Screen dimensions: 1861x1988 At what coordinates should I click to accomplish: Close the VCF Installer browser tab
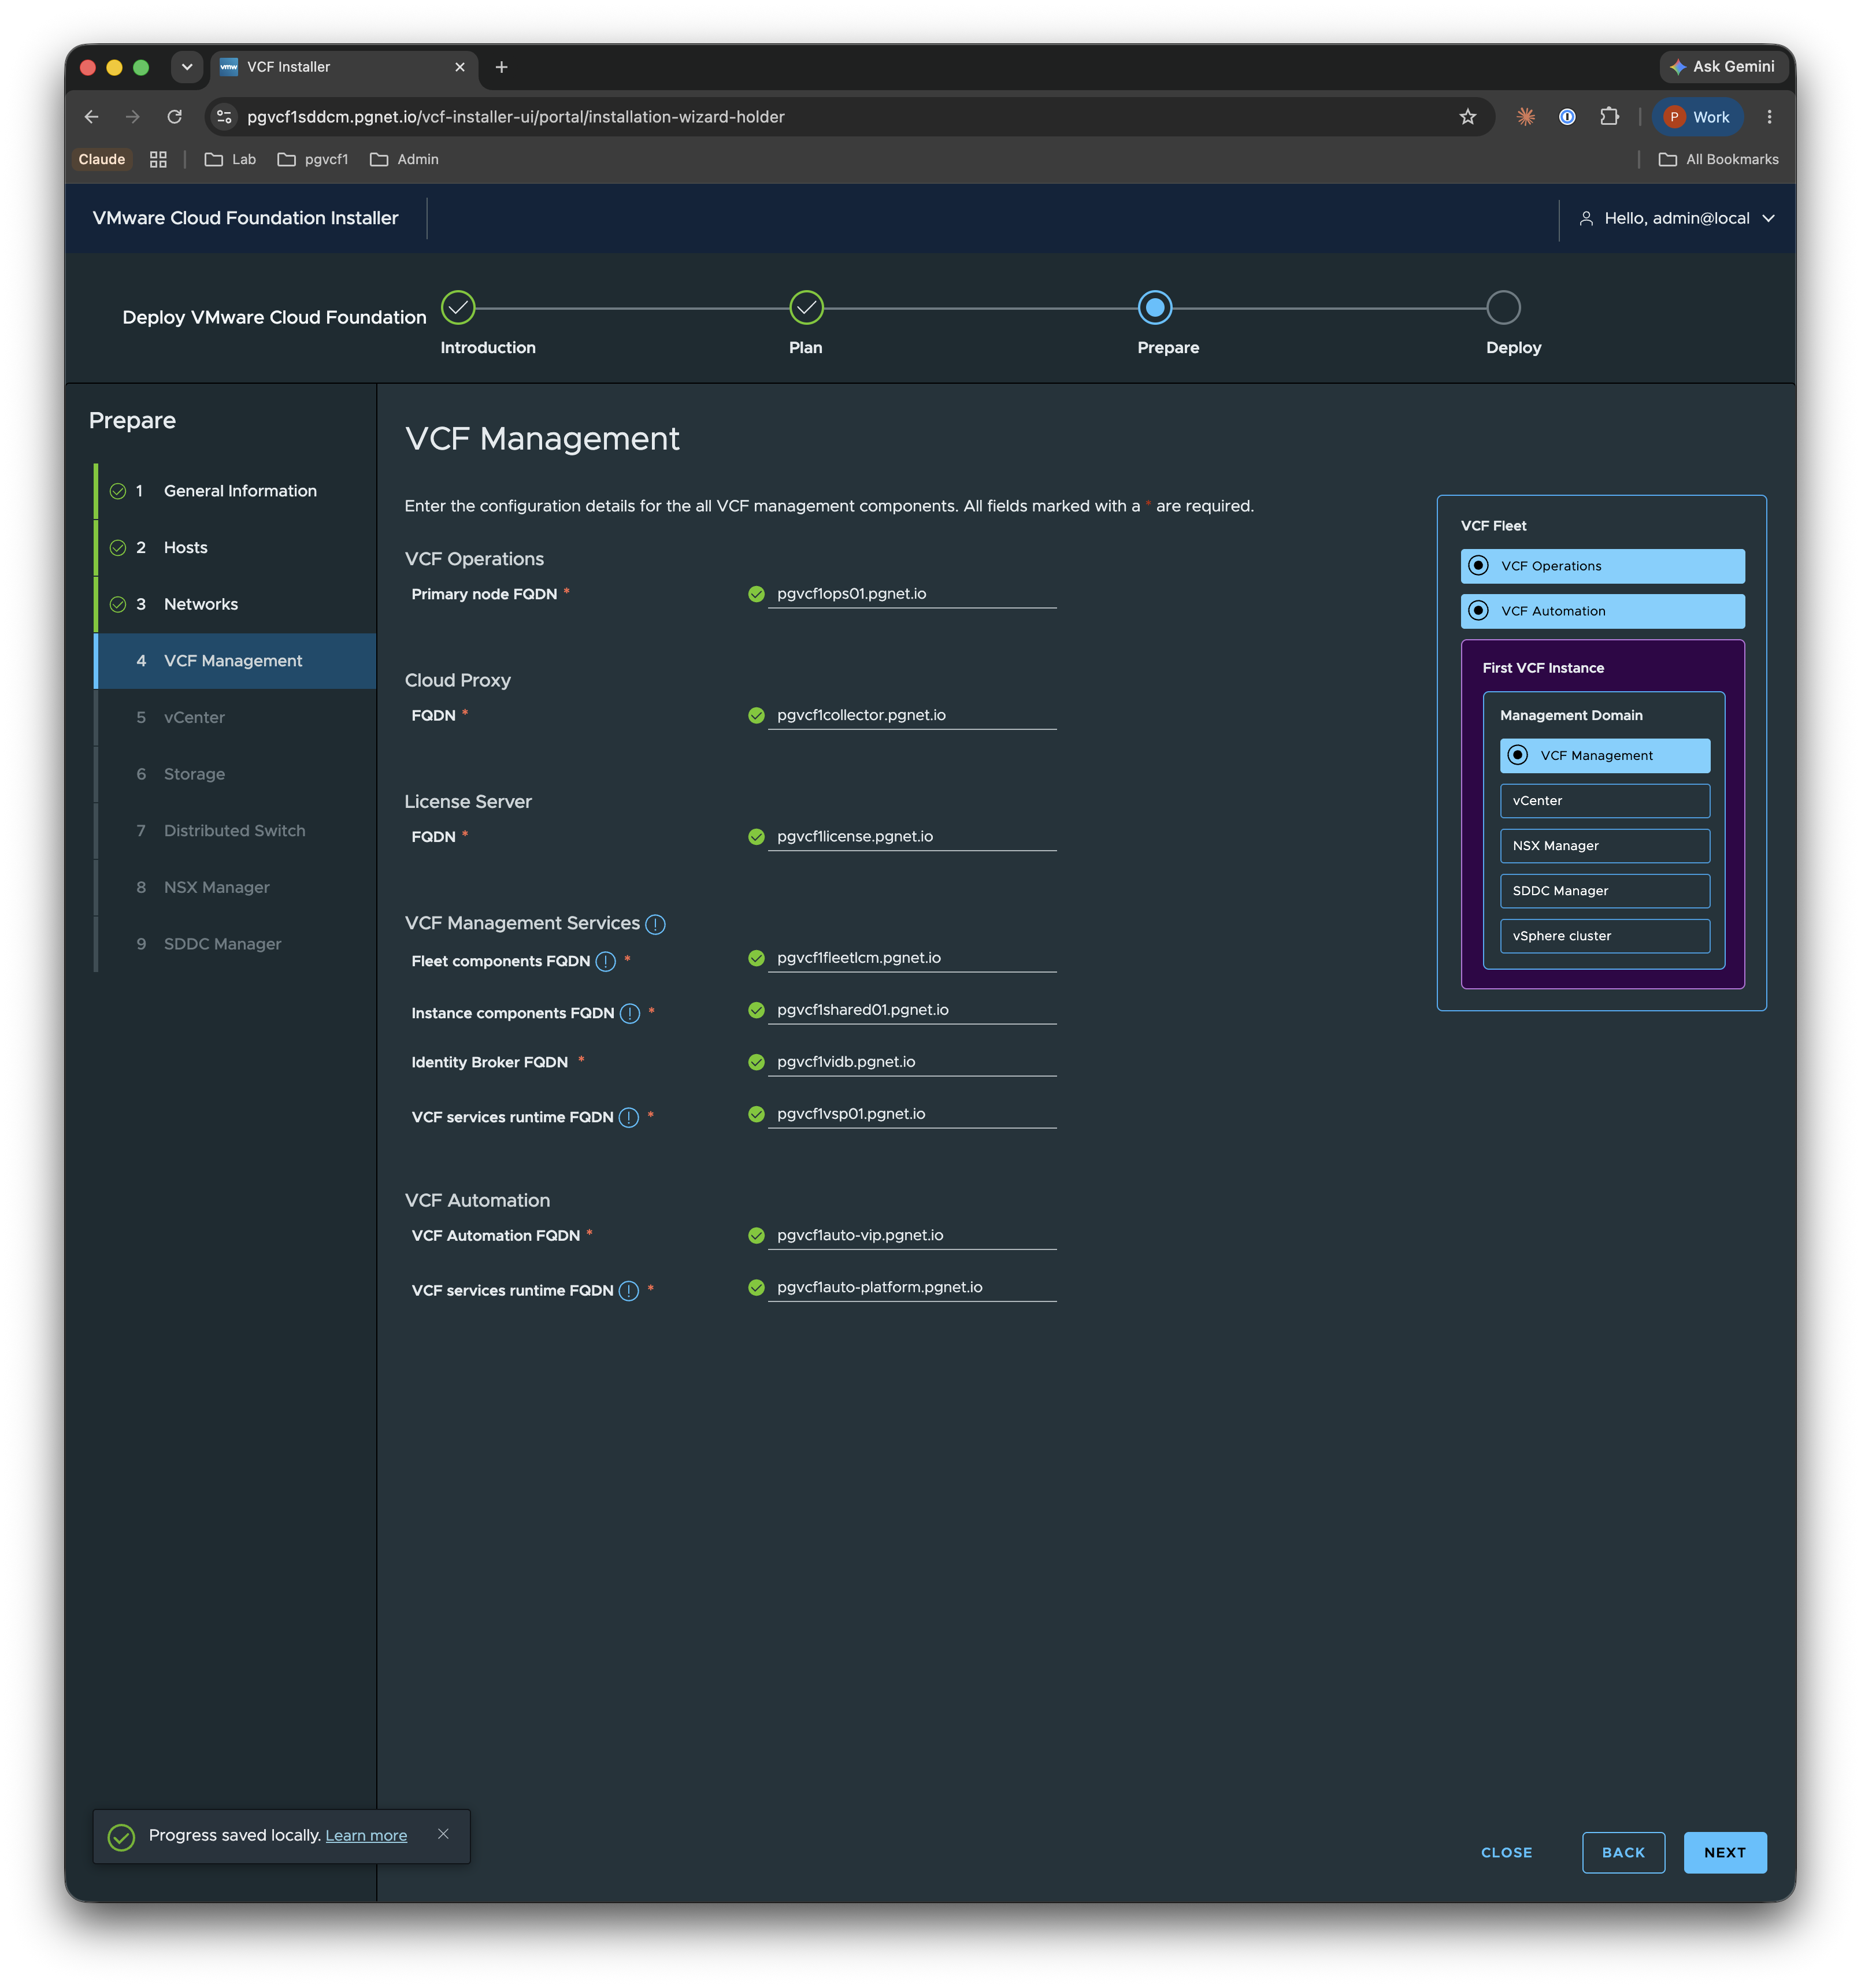point(459,67)
